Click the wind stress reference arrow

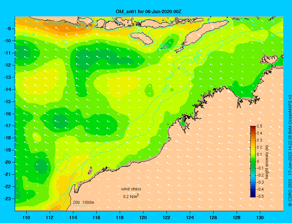pos(132,193)
